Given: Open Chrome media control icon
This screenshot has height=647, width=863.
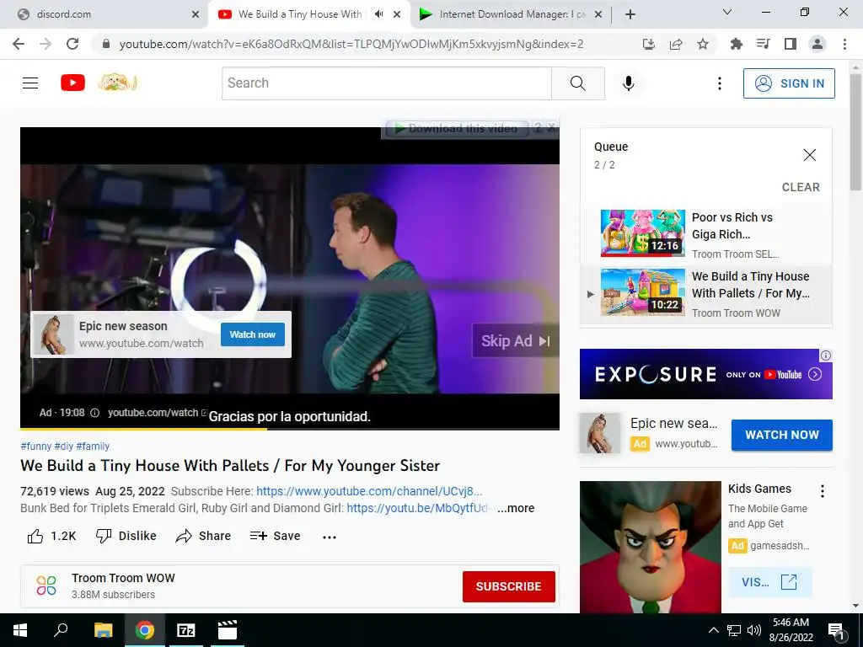Looking at the screenshot, I should point(764,44).
